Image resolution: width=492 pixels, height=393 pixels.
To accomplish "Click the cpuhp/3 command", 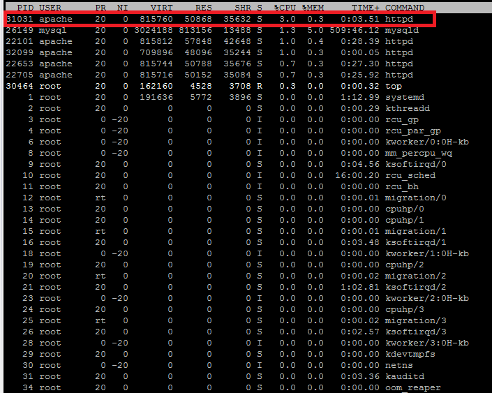I will 405,309.
